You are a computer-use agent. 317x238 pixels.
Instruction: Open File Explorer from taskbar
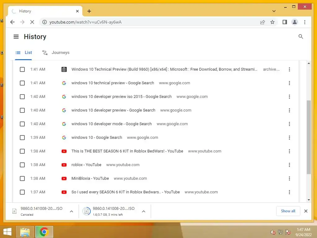[25, 232]
